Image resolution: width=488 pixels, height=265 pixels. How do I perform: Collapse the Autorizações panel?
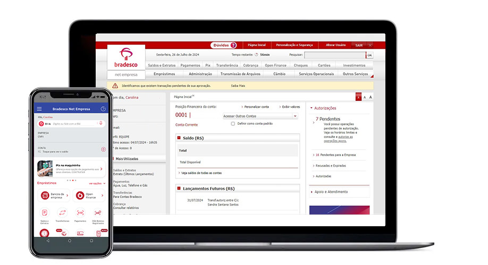[x=312, y=108]
